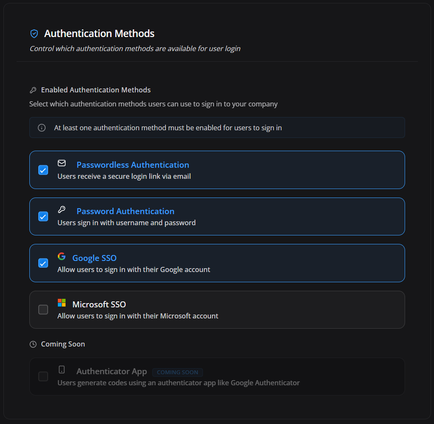Viewport: 434px width, 424px height.
Task: Click the disabled Authenticator App checkbox
Action: point(43,376)
